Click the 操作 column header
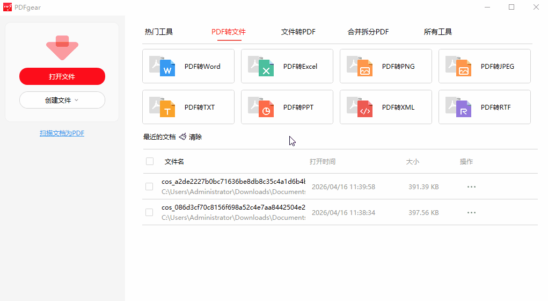Screen dimensions: 548x301 466,162
